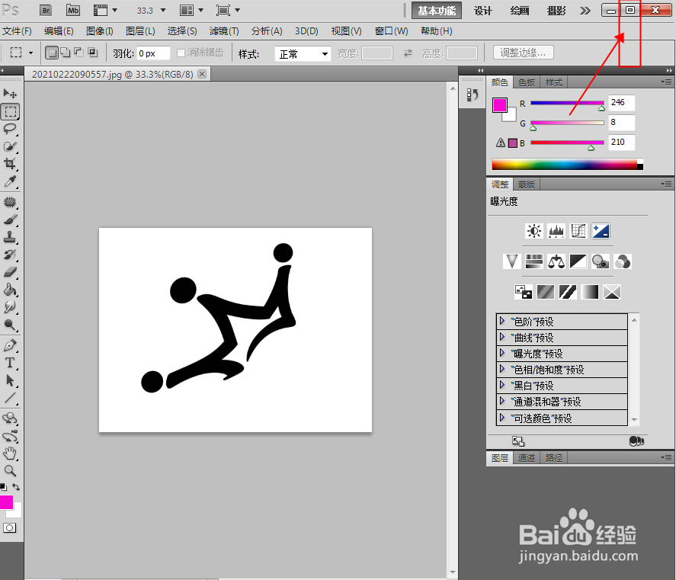Add a Color Balance adjustment
Image resolution: width=676 pixels, height=580 pixels.
(556, 261)
